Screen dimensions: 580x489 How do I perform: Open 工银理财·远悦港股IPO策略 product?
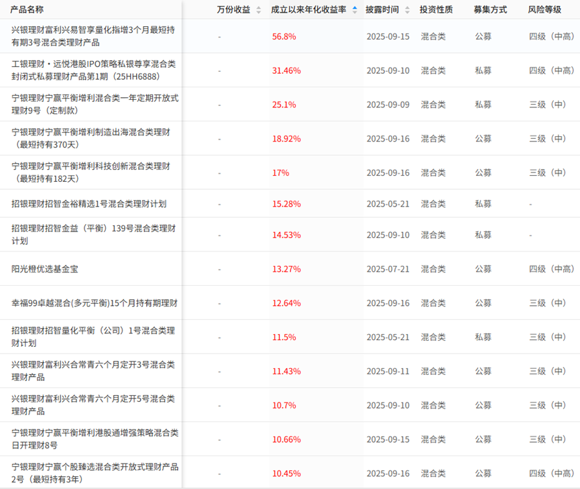point(94,70)
